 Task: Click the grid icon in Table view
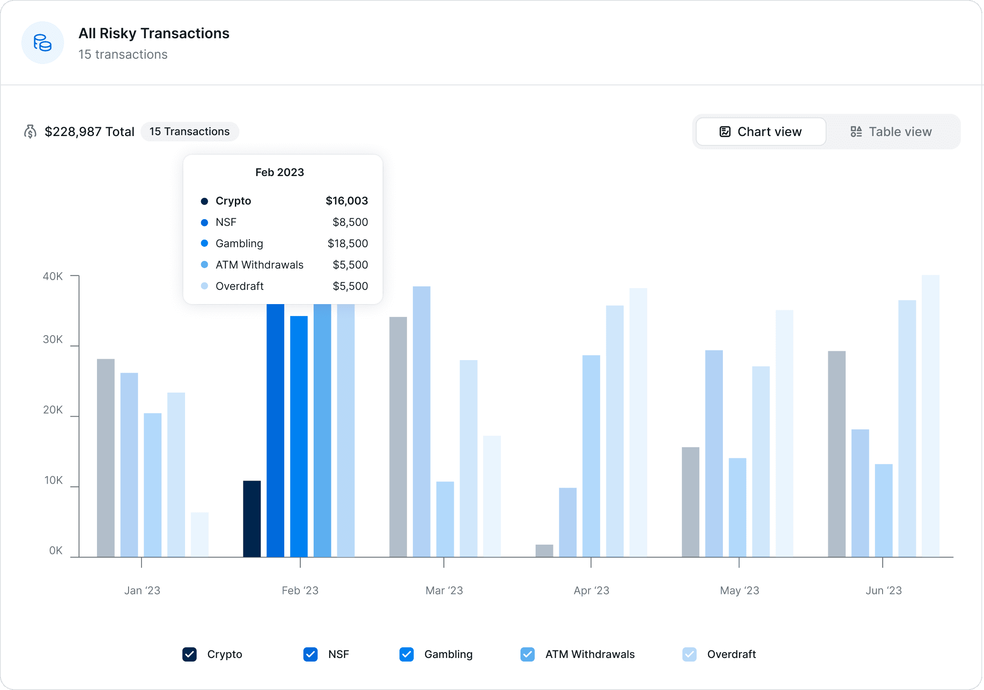[856, 132]
